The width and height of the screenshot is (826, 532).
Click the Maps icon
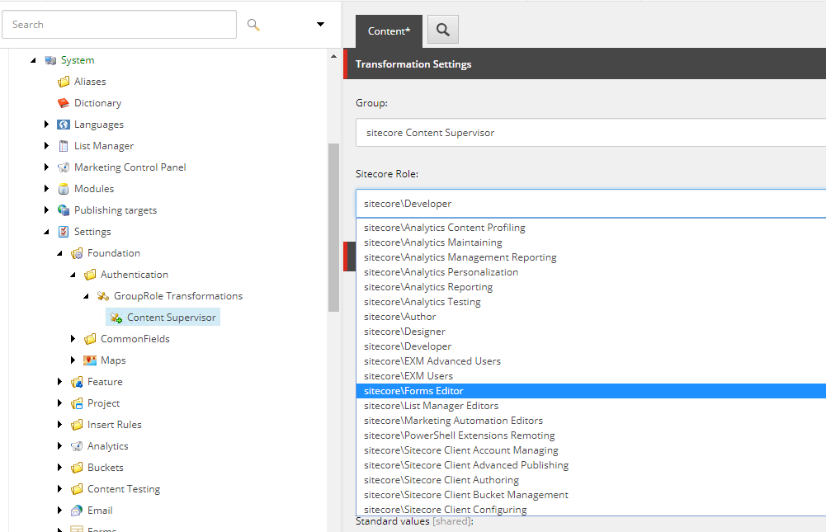tap(90, 360)
